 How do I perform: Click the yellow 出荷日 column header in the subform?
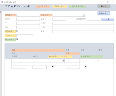67,57
